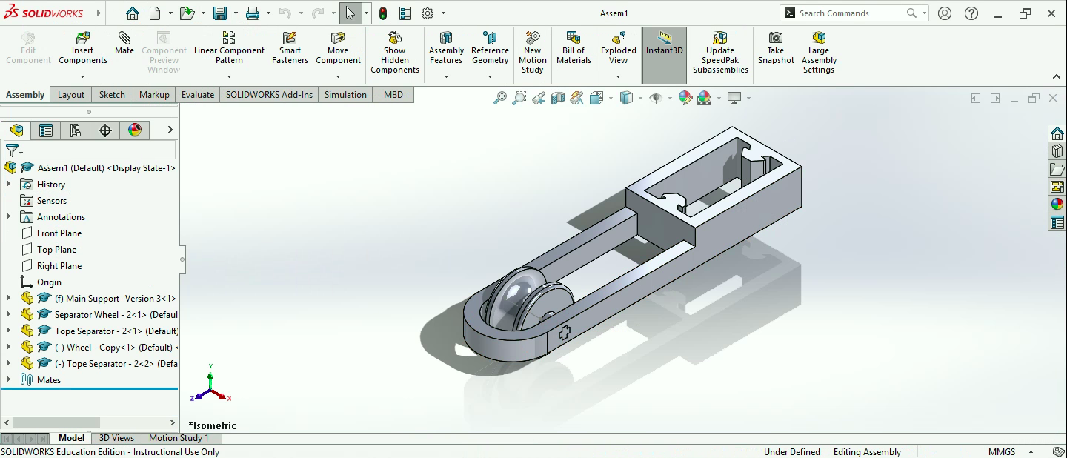Viewport: 1067px width, 458px height.
Task: Open the DisplayManager tab
Action: coord(134,130)
